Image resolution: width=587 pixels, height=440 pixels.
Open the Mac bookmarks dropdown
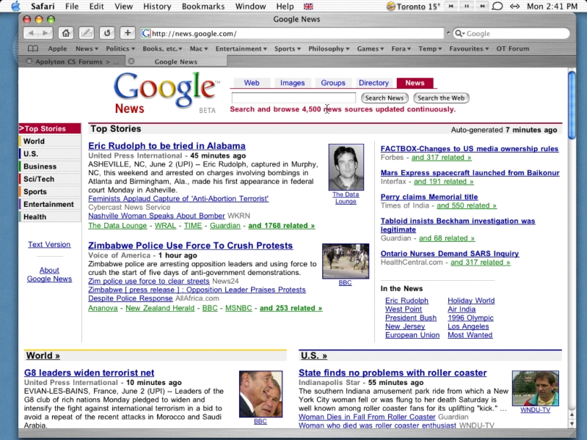199,48
